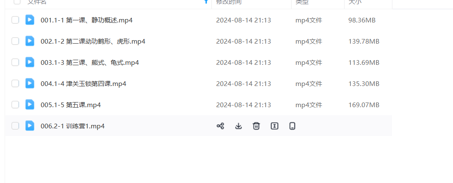
Task: Tick checkbox for 001.1-1 第一课、静功概述.mp4
Action: pos(15,20)
